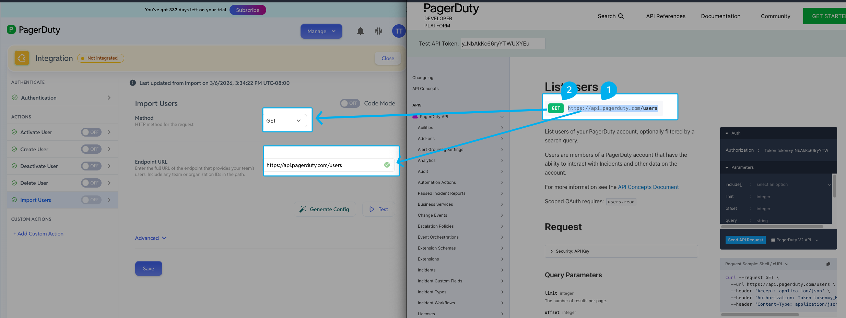Select Business Services in API sidebar
Viewport: 846px width, 318px height.
[435, 204]
